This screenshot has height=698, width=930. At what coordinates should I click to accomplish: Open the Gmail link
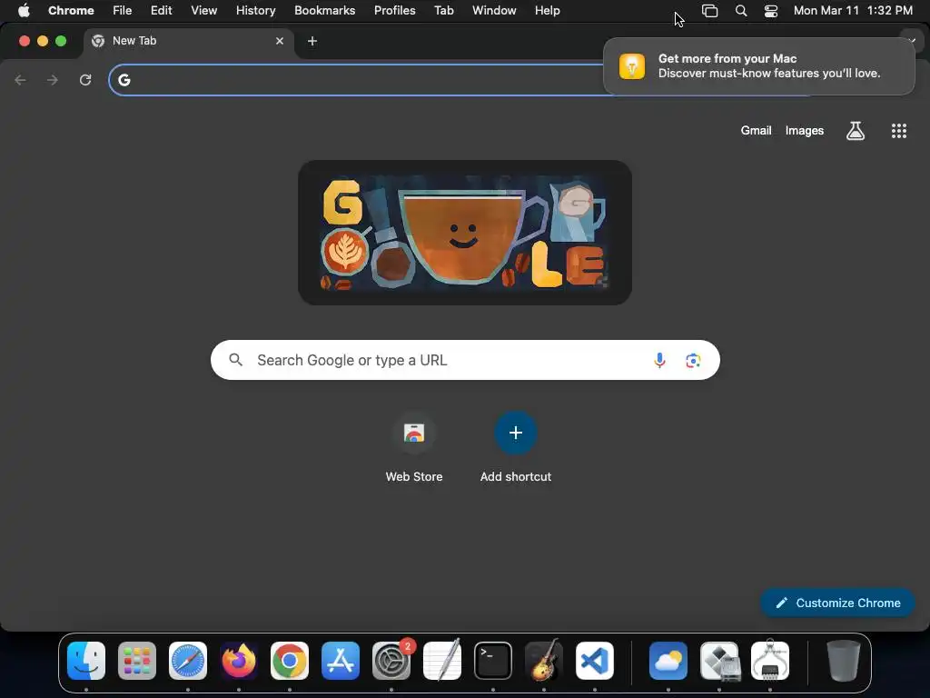(756, 131)
